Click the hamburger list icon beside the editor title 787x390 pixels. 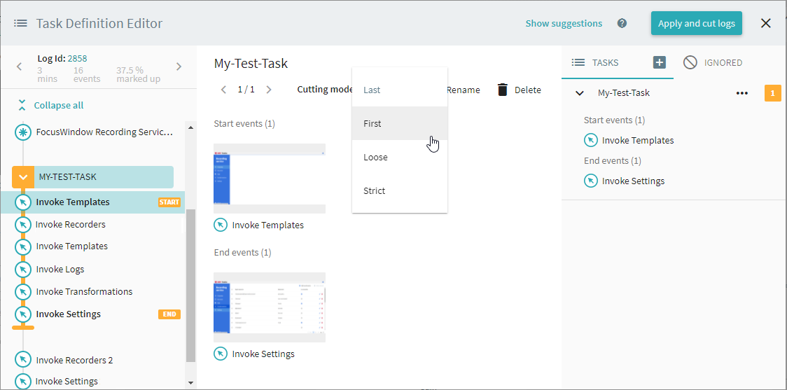coord(21,23)
